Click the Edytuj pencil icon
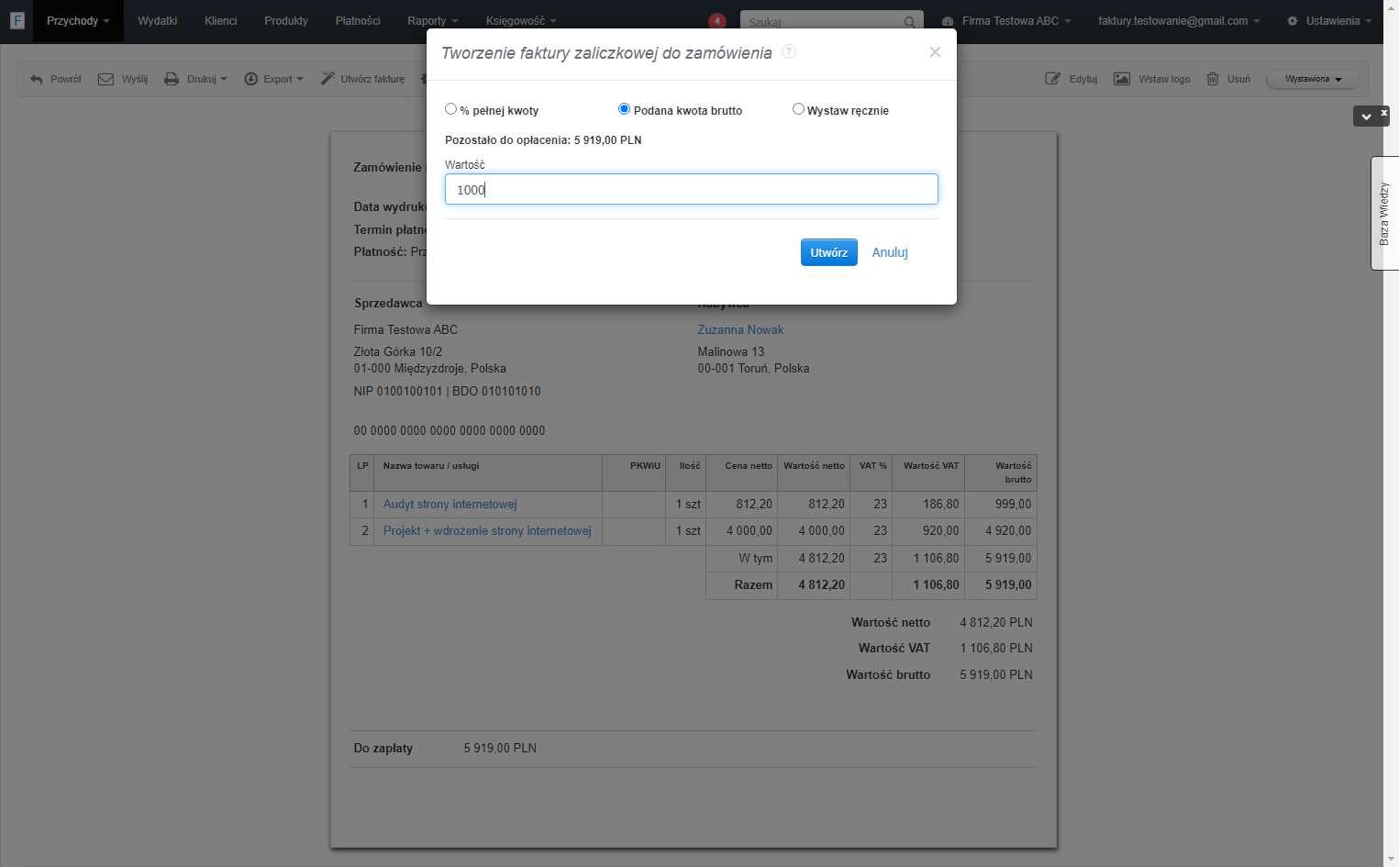 (x=1053, y=79)
